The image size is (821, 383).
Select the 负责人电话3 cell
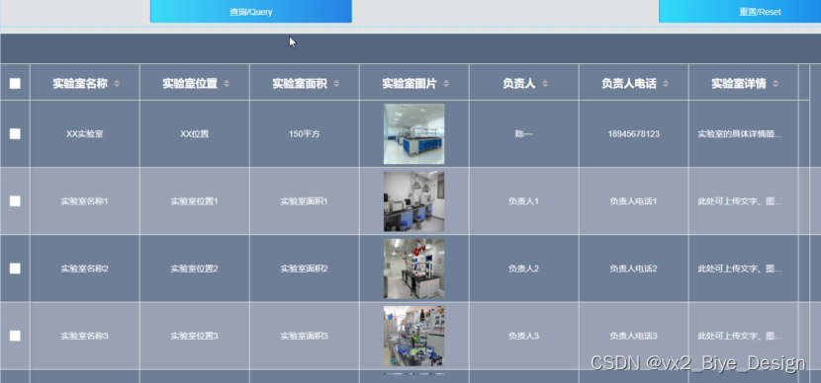(633, 336)
